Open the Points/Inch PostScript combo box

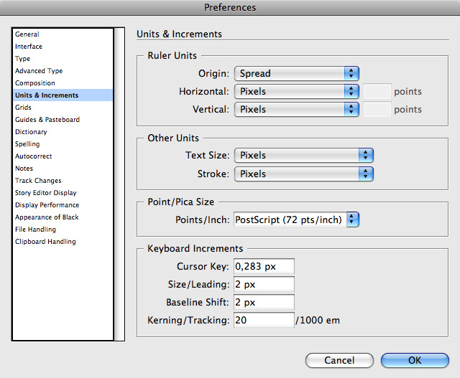click(x=296, y=219)
